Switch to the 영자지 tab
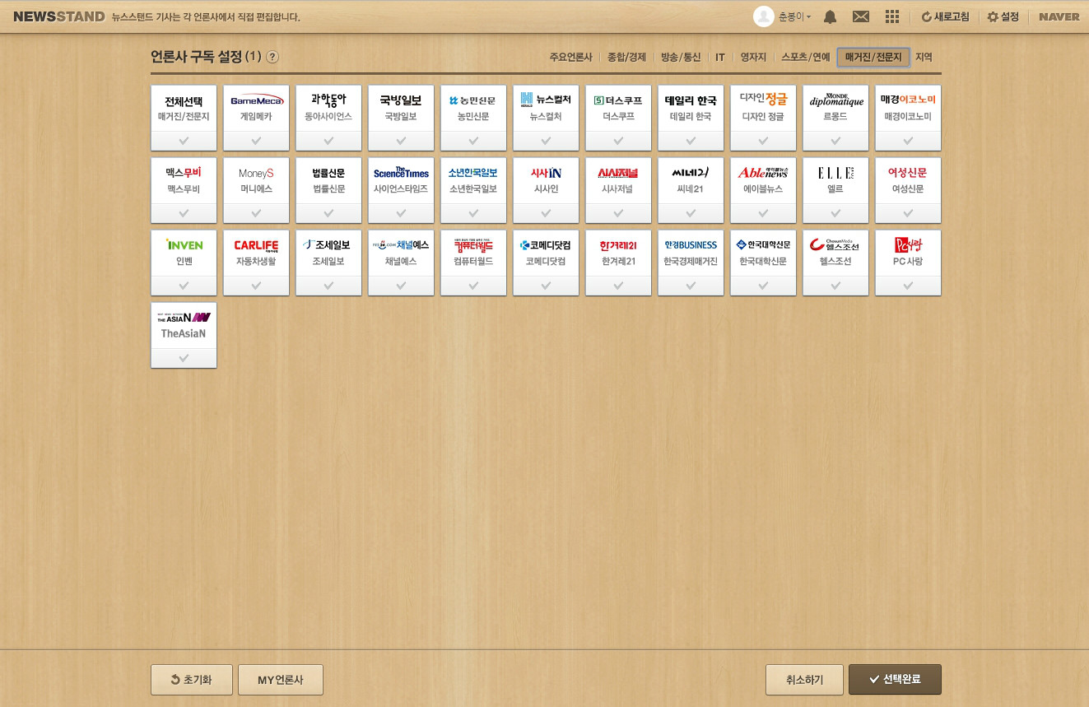The image size is (1089, 707). click(x=753, y=58)
